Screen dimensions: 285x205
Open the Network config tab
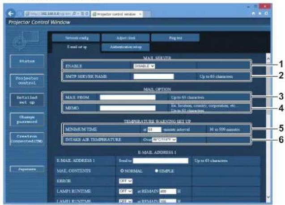click(76, 38)
